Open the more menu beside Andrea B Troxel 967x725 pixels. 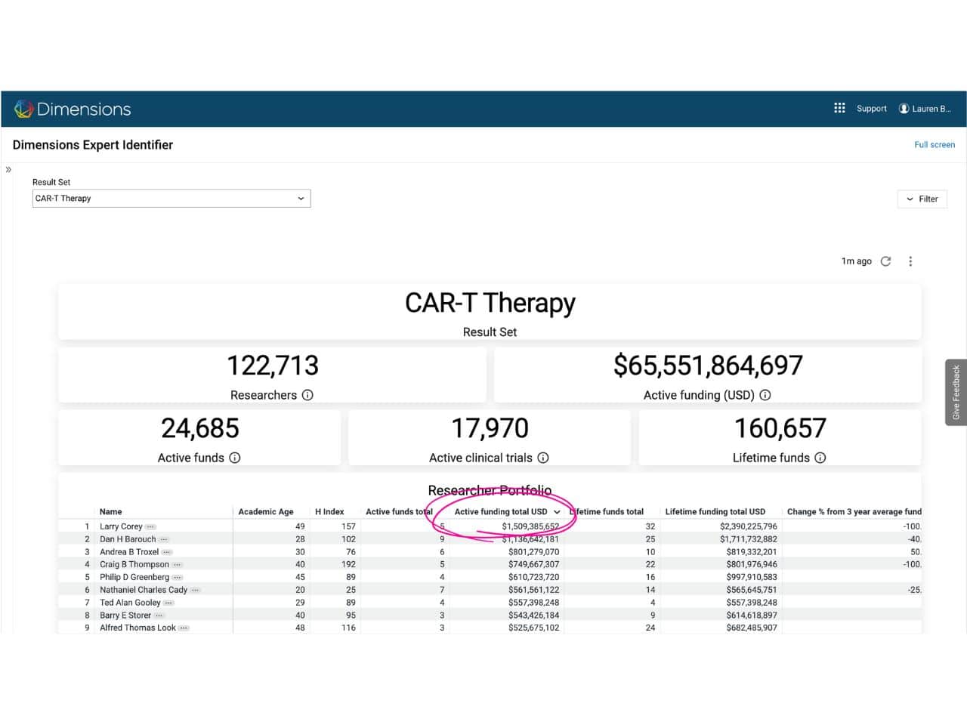click(x=167, y=552)
